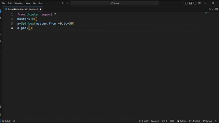Restore down the VS Code window
Viewport: 219px width, 123px height.
(x=213, y=3)
